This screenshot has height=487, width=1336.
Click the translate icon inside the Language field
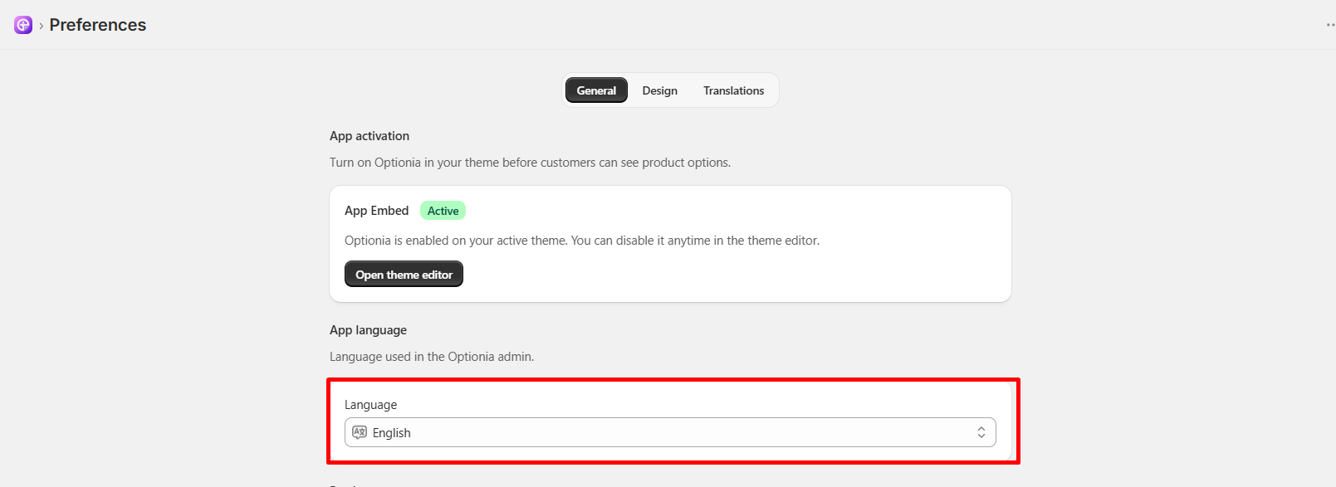pyautogui.click(x=360, y=432)
